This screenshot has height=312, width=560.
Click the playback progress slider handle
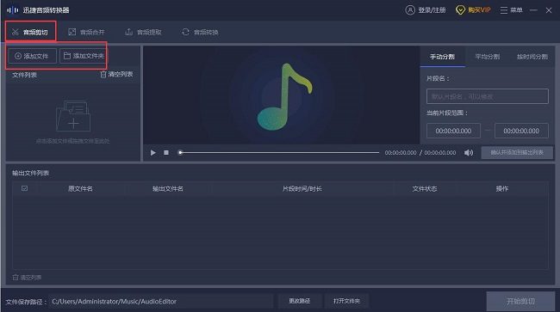point(180,152)
